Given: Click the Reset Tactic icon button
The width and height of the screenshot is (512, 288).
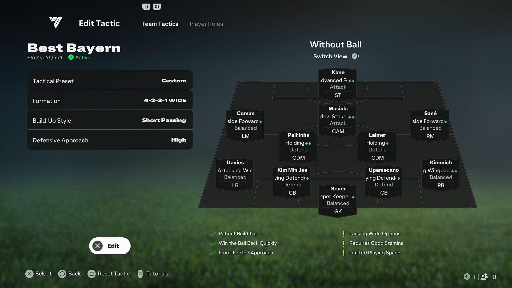Looking at the screenshot, I should 91,274.
